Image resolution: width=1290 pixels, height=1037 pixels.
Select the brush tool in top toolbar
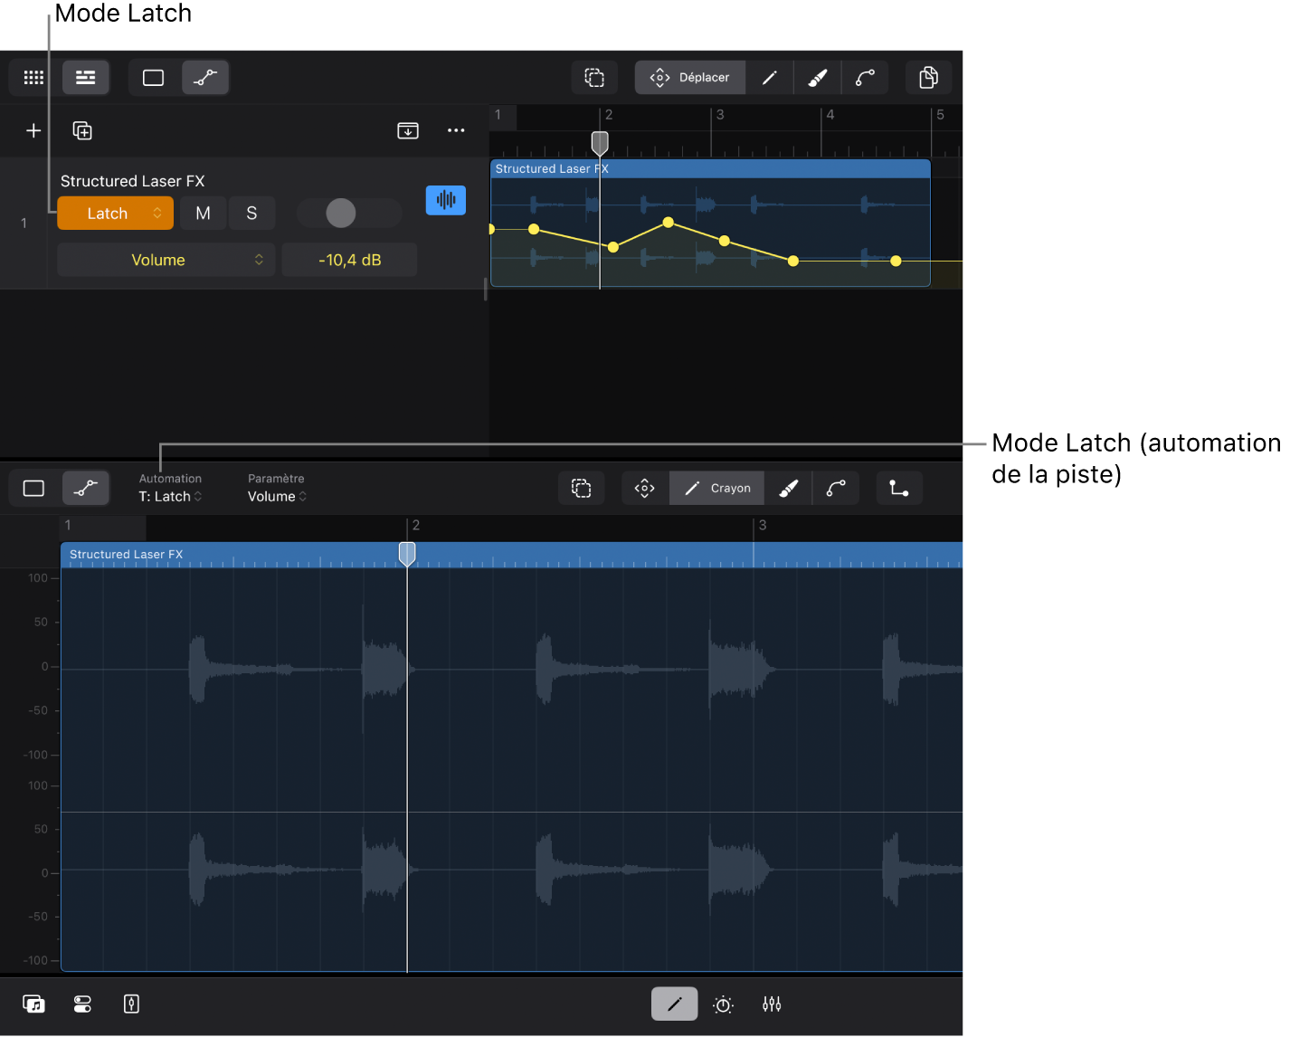[818, 78]
